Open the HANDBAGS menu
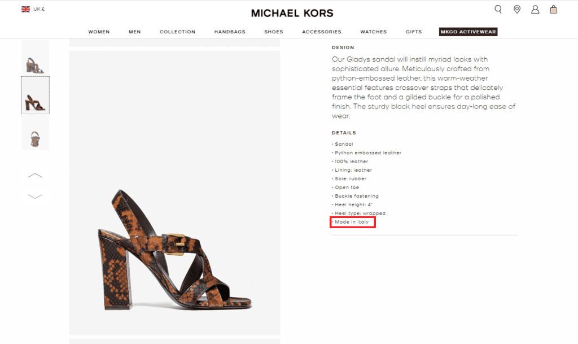Image resolution: width=578 pixels, height=344 pixels. click(x=230, y=32)
